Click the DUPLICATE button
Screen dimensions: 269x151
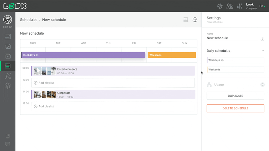235,96
